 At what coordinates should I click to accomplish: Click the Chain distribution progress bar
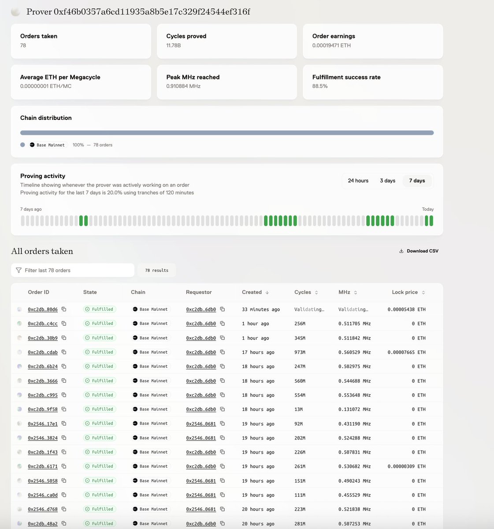tap(227, 133)
